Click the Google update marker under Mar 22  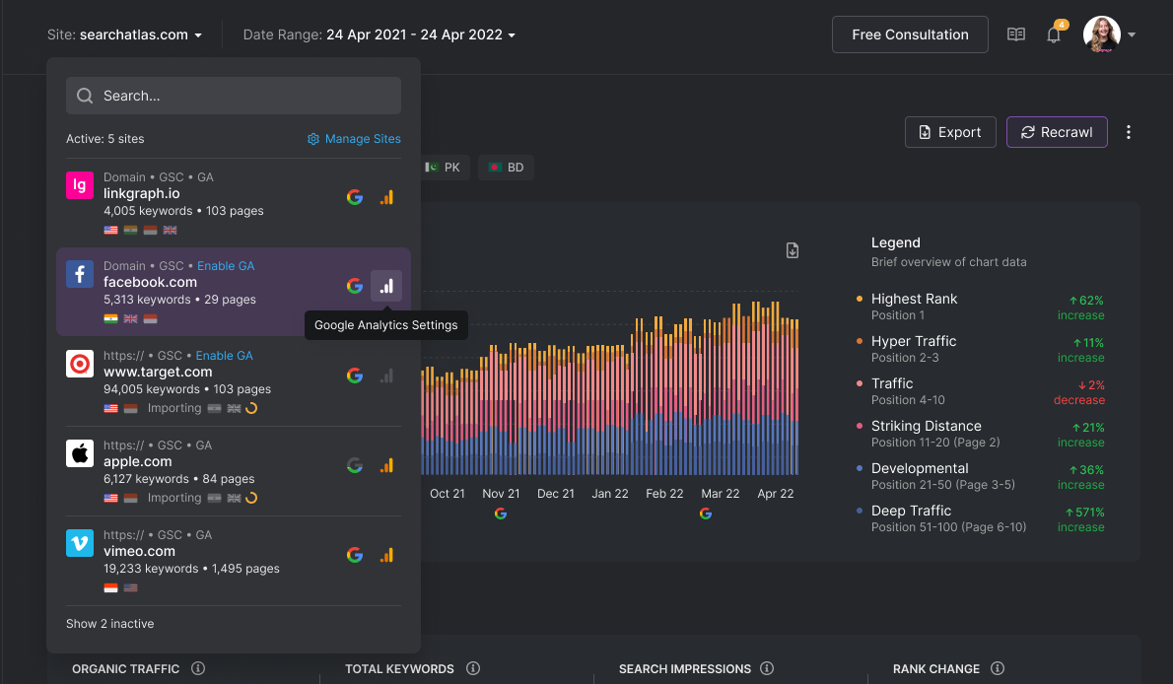706,513
